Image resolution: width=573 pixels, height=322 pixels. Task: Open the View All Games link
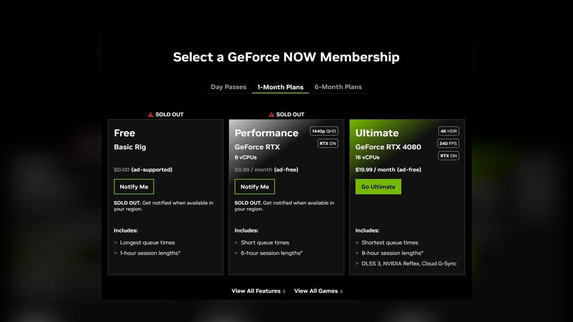(318, 291)
